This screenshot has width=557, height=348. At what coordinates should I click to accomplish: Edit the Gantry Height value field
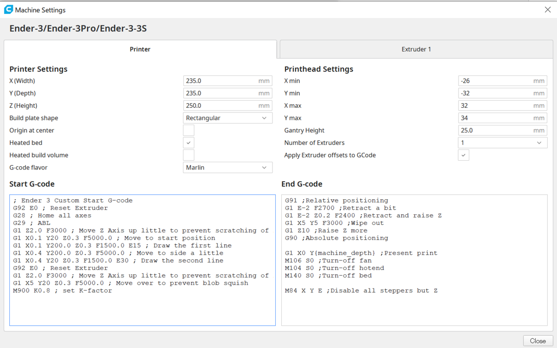click(x=502, y=131)
